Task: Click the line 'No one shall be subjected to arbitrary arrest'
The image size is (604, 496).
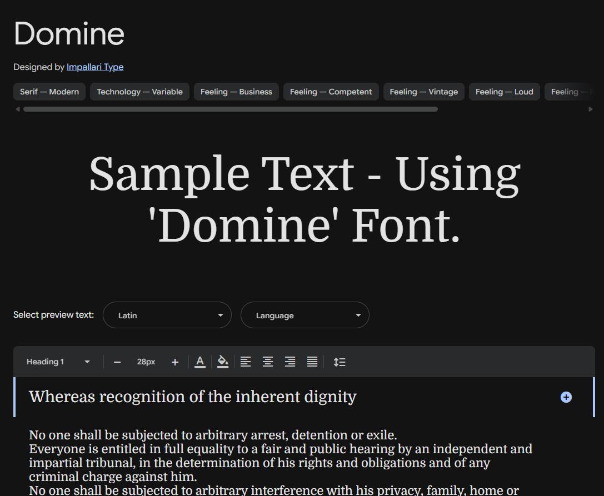Action: pyautogui.click(x=213, y=435)
